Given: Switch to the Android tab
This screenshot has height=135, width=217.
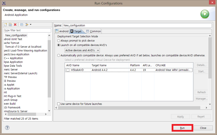Looking at the screenshot, I should pos(62,31).
